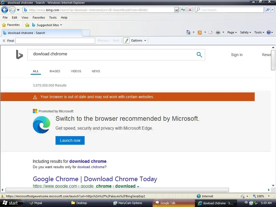Click the Forward navigation arrow button
Image resolution: width=276 pixels, height=207 pixels.
pyautogui.click(x=12, y=10)
